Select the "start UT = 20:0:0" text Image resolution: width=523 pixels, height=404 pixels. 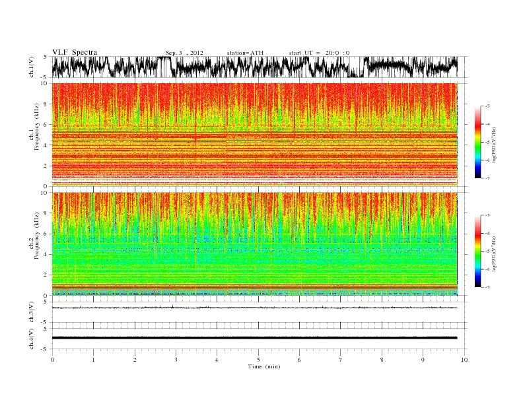tap(319, 53)
